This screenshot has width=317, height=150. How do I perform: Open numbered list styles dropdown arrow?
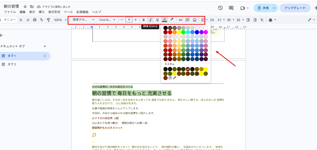(243, 20)
